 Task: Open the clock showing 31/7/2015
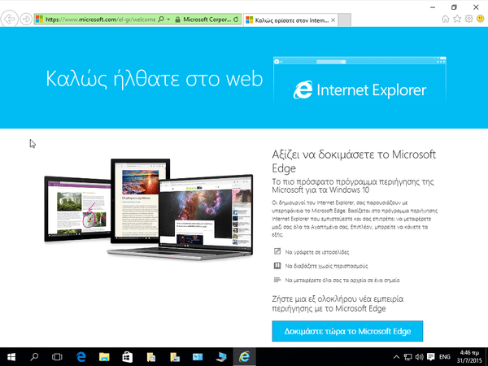[x=469, y=357]
